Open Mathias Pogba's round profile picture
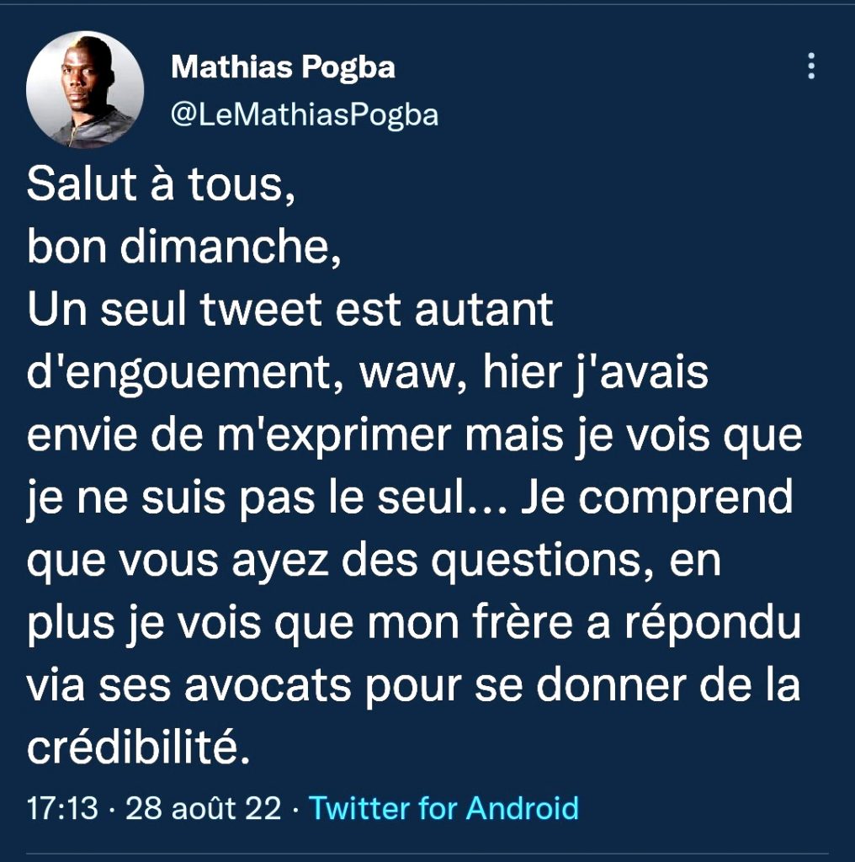The width and height of the screenshot is (855, 862). pyautogui.click(x=85, y=90)
